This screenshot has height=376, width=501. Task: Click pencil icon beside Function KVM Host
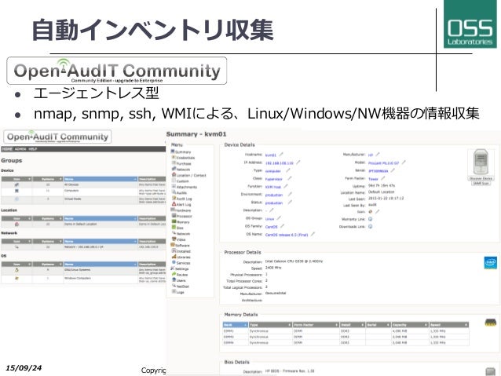pos(286,187)
